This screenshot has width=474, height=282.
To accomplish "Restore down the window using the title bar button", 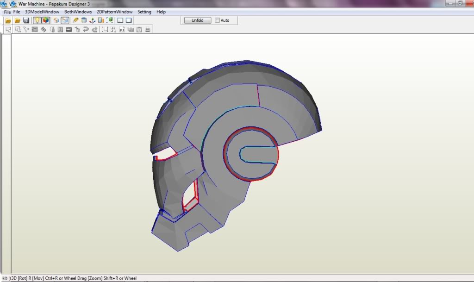I will point(460,3).
